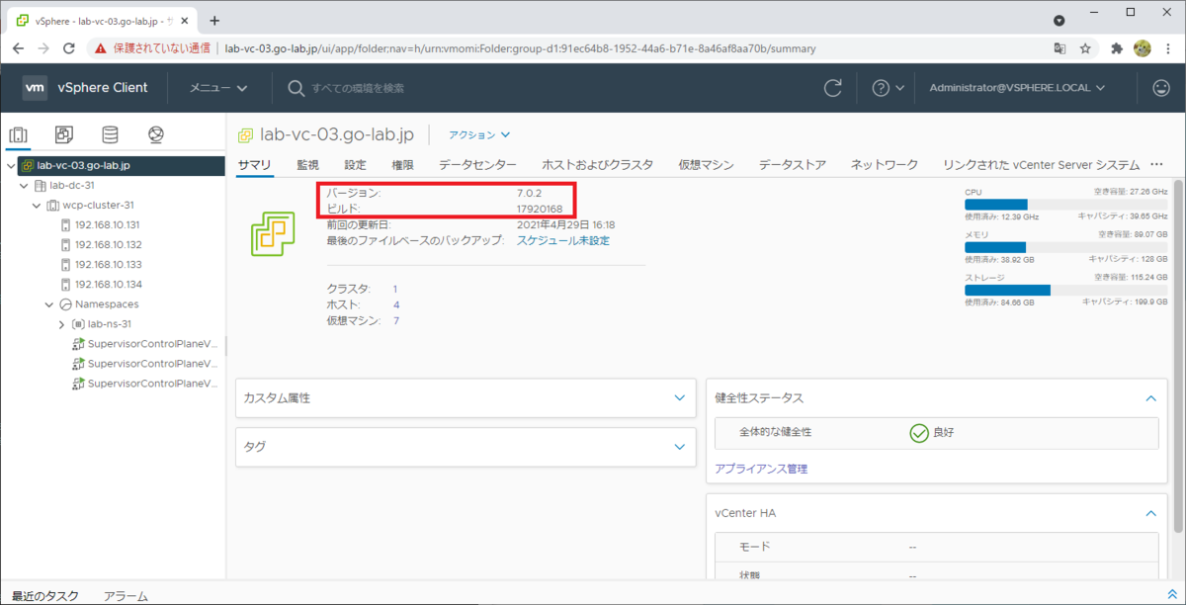Refresh the vSphere Client view
This screenshot has width=1186, height=605.
click(x=833, y=88)
